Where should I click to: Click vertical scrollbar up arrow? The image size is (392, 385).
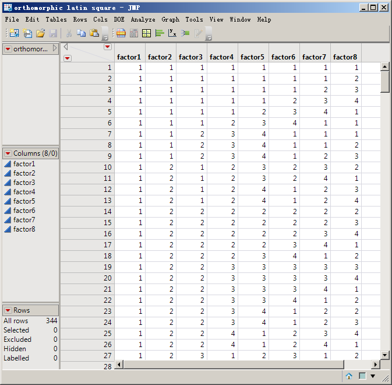(x=385, y=66)
